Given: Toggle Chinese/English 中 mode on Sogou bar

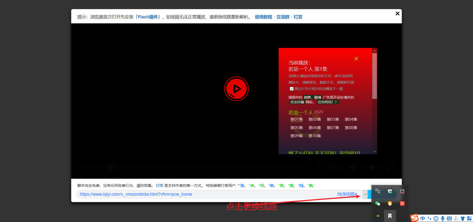Looking at the screenshot, I should (x=423, y=219).
